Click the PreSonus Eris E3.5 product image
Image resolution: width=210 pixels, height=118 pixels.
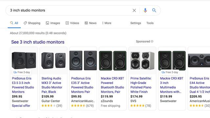(x=24, y=60)
